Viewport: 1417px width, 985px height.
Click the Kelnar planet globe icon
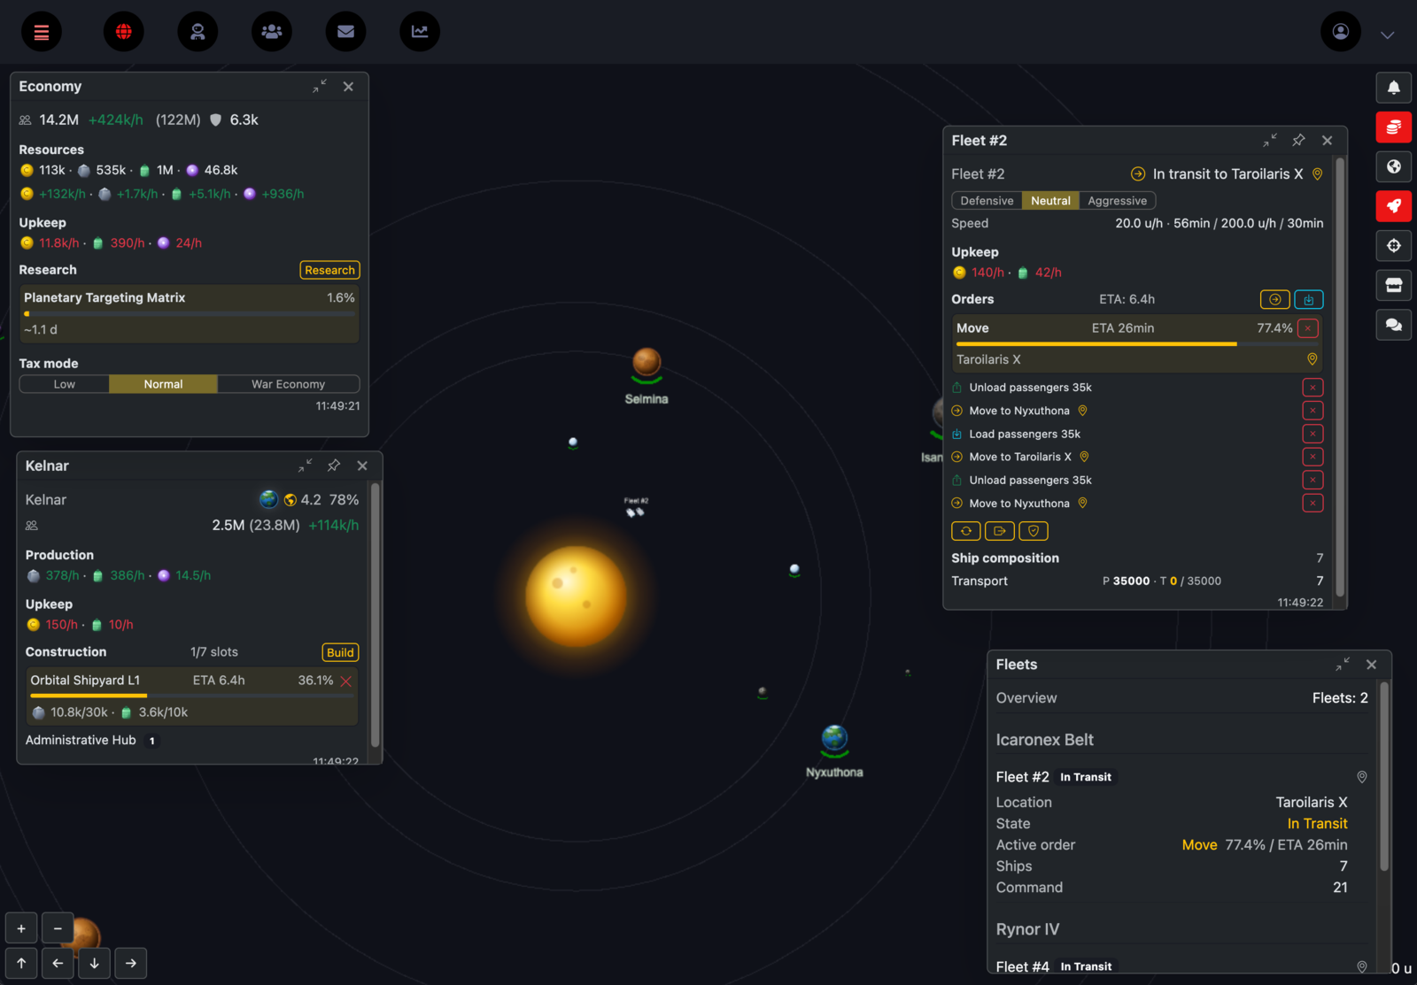(x=268, y=499)
